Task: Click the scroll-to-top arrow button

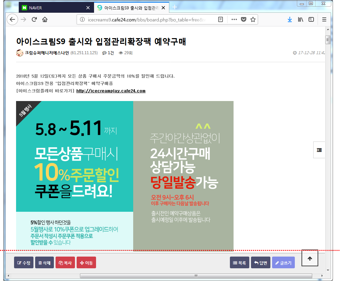Action: pyautogui.click(x=310, y=258)
